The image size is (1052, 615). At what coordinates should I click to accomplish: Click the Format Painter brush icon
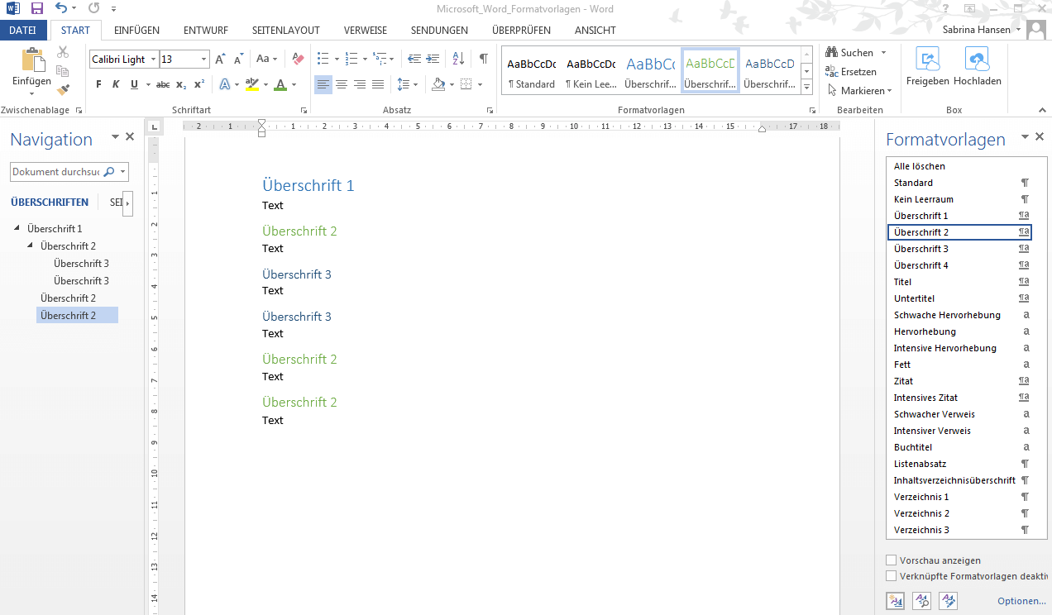[63, 89]
